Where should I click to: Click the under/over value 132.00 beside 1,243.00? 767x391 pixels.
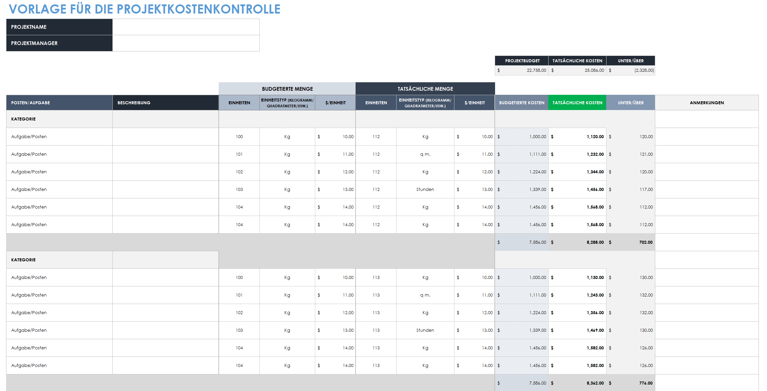click(x=631, y=295)
